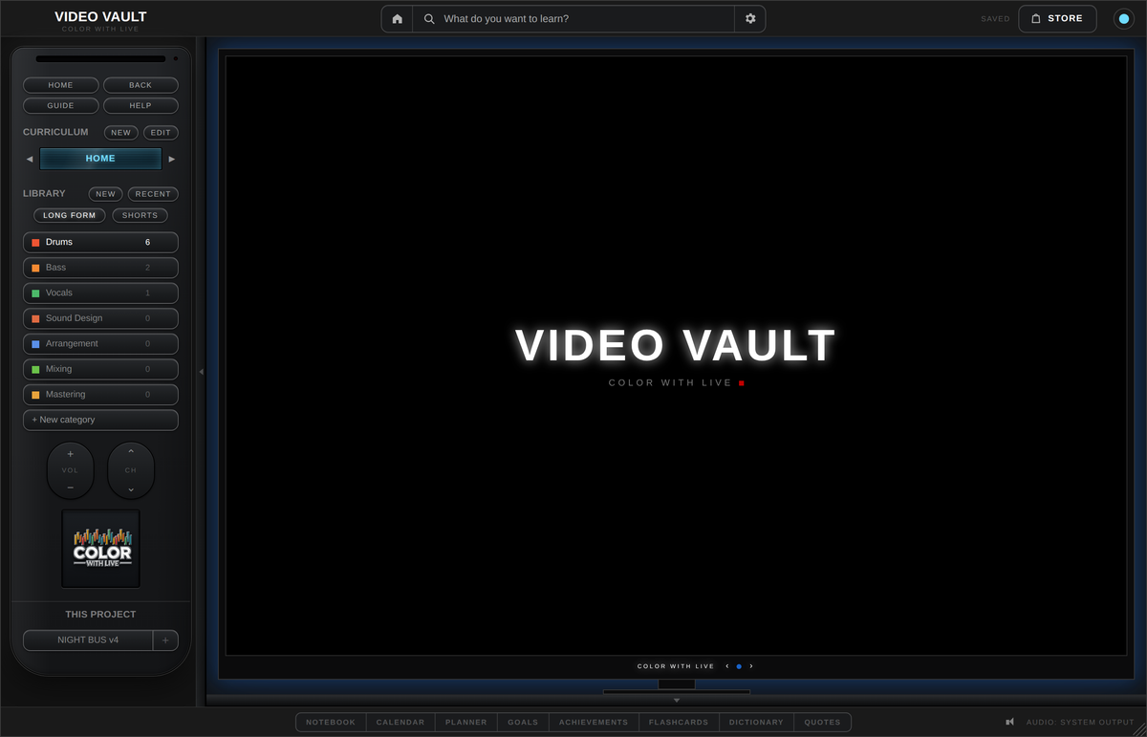This screenshot has width=1147, height=737.
Task: Switch to LONG FORM tab
Action: 70,215
